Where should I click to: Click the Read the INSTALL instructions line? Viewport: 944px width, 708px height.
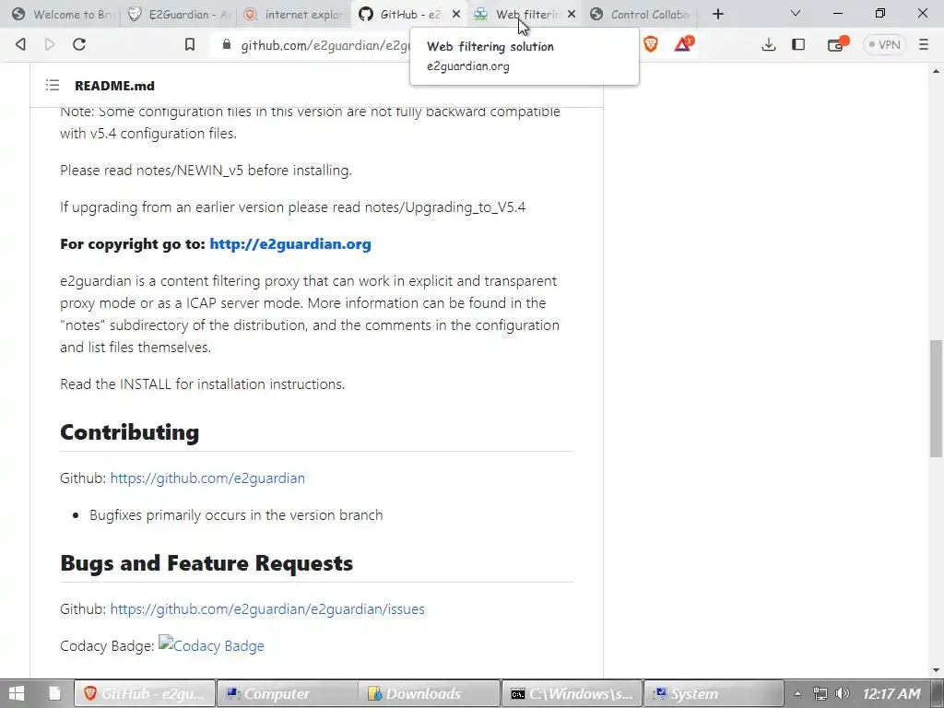click(x=202, y=384)
